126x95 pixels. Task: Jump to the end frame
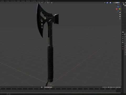click(x=51, y=87)
